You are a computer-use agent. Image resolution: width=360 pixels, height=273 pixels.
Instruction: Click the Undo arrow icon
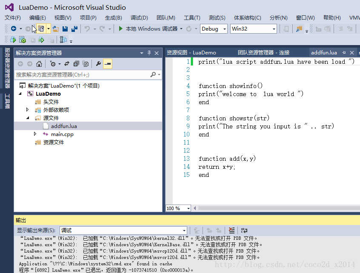coord(87,28)
